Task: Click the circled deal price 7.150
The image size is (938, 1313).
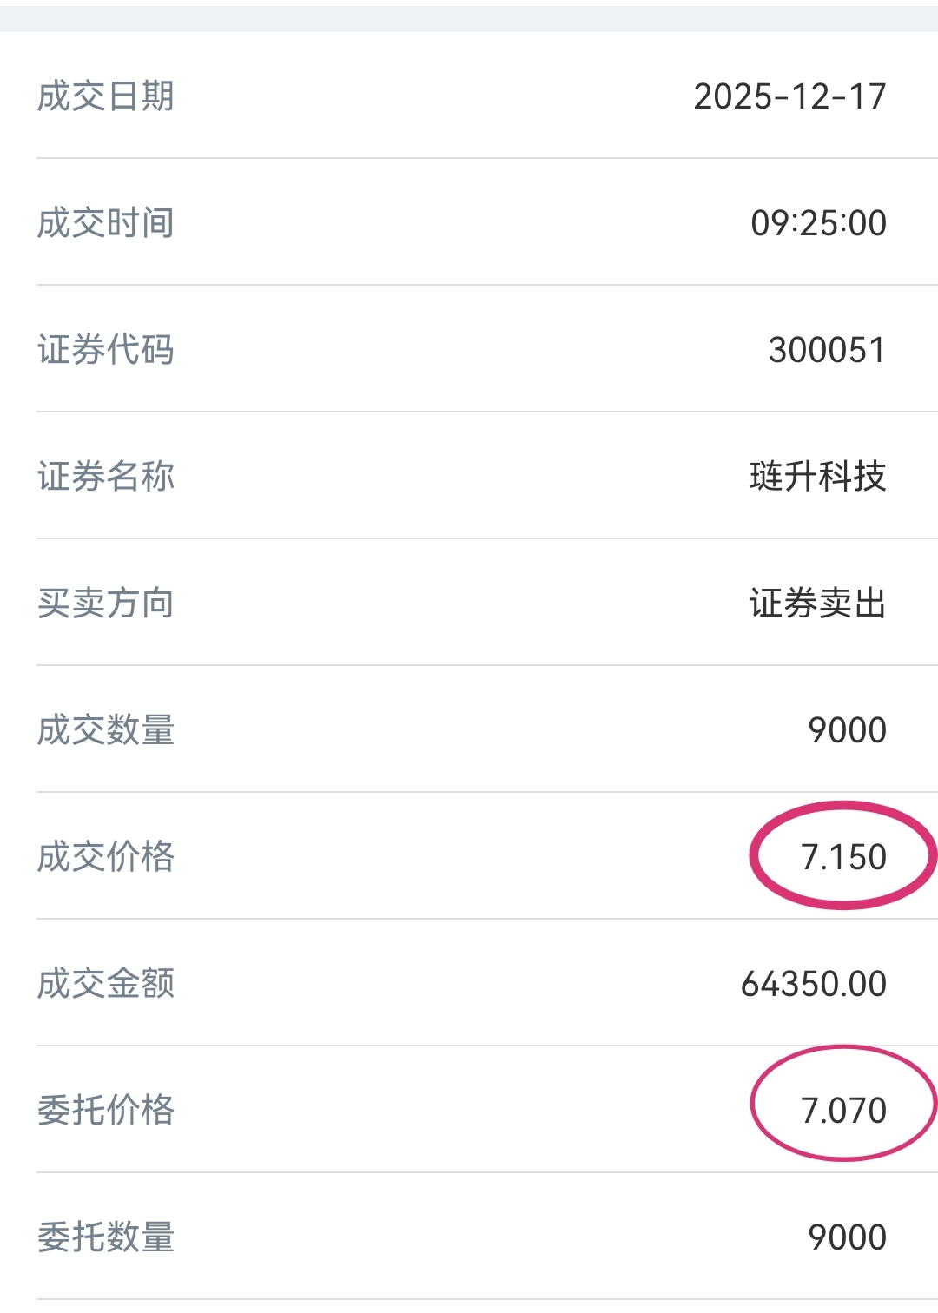Action: point(843,857)
